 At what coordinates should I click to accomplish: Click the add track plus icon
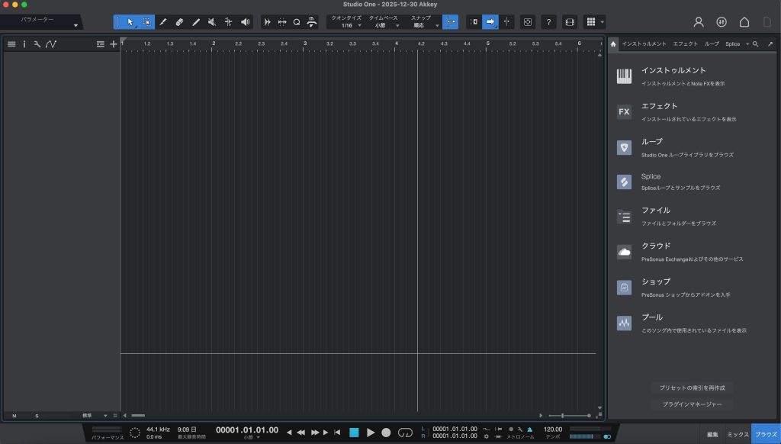tap(114, 44)
